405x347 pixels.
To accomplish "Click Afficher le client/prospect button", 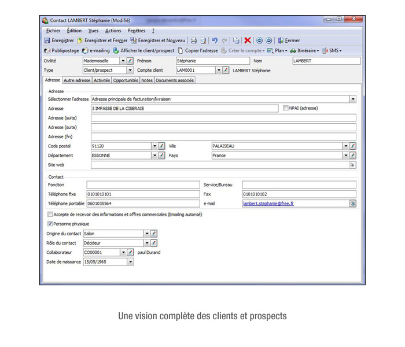I will point(143,50).
